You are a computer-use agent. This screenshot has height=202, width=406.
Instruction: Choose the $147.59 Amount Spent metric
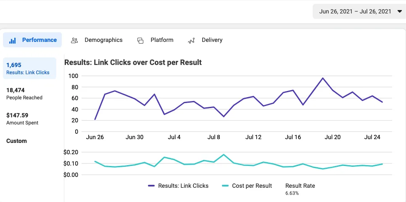(x=22, y=119)
